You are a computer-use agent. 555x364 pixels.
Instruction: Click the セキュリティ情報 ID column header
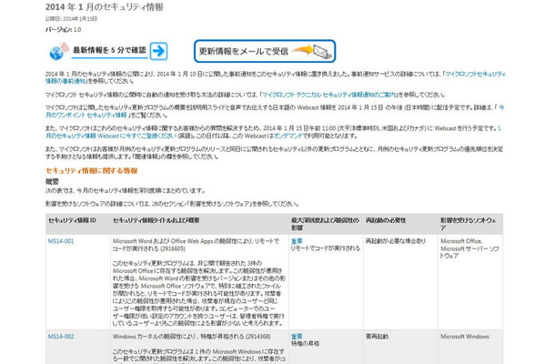click(72, 220)
